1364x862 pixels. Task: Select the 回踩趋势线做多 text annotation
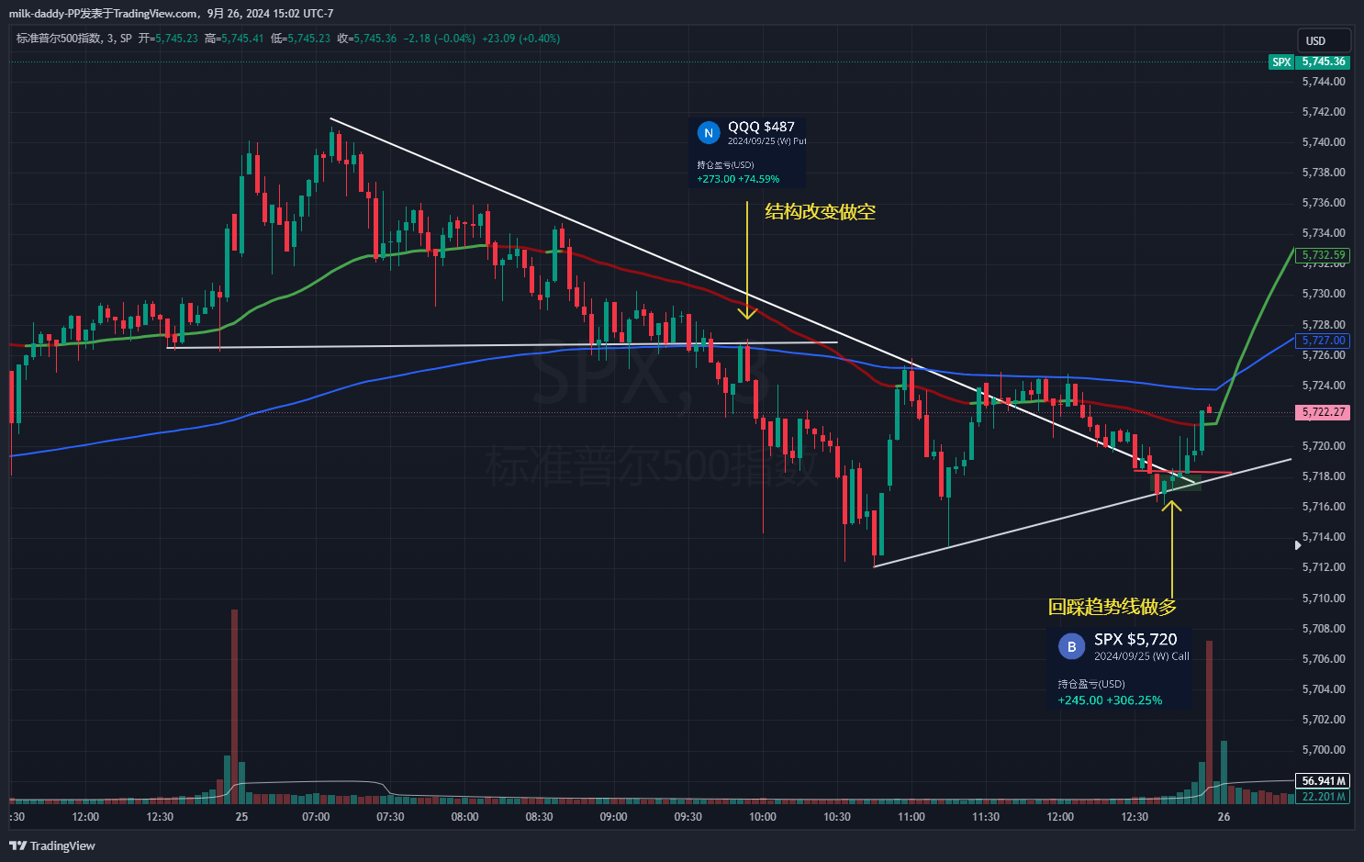[x=1112, y=607]
